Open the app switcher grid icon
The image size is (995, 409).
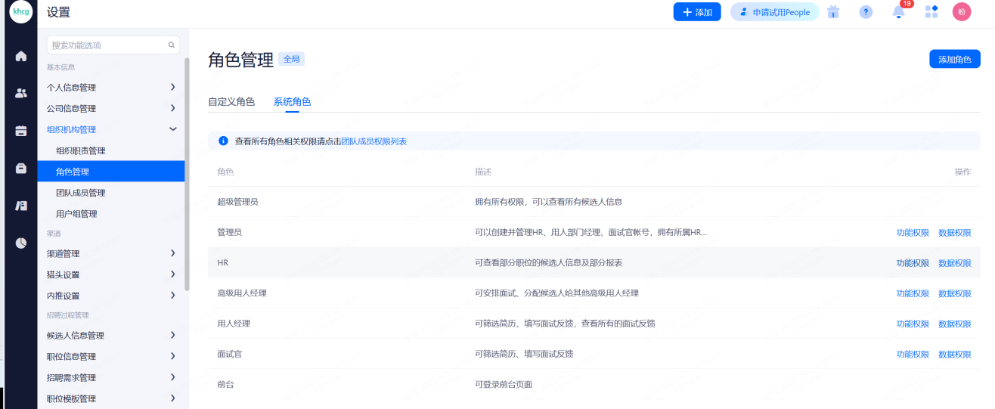931,12
